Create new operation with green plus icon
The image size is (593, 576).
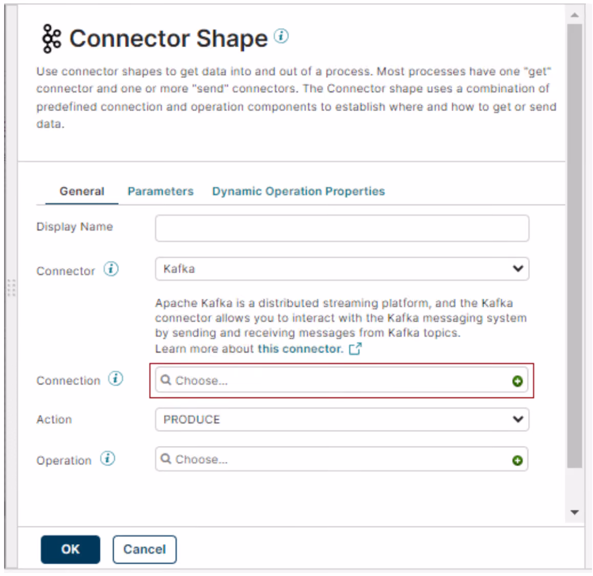click(x=517, y=460)
